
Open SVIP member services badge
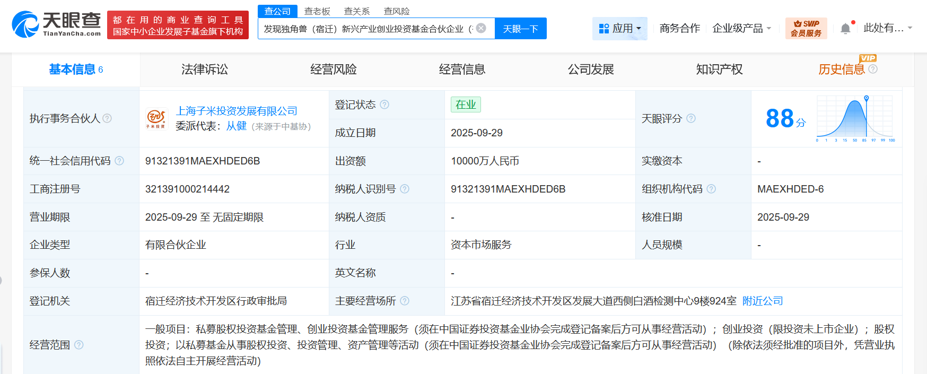coord(806,28)
